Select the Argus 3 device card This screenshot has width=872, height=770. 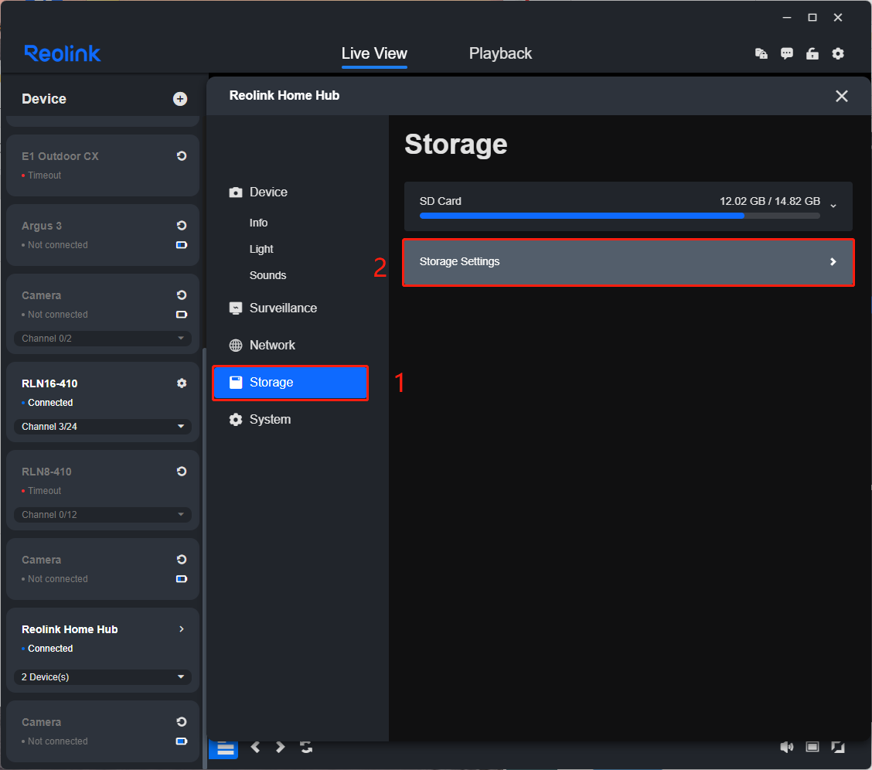coord(102,234)
